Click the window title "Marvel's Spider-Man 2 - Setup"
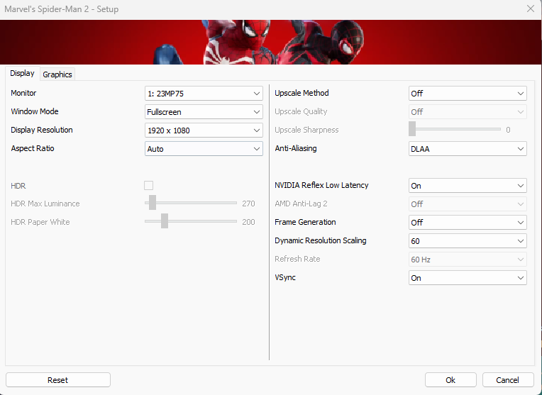The width and height of the screenshot is (542, 395). tap(62, 9)
